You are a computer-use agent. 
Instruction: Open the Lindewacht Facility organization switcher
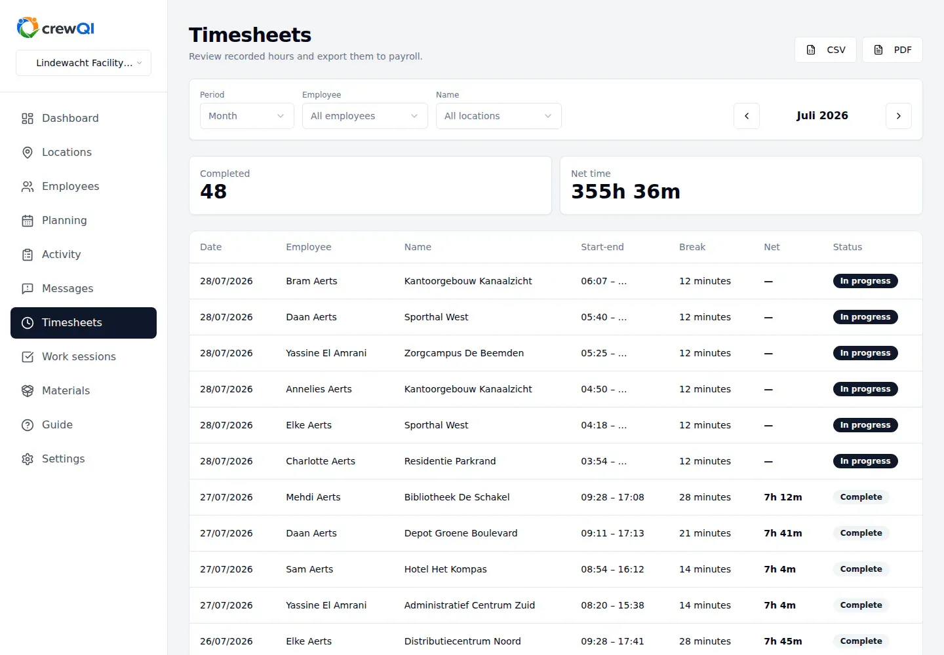(x=83, y=63)
